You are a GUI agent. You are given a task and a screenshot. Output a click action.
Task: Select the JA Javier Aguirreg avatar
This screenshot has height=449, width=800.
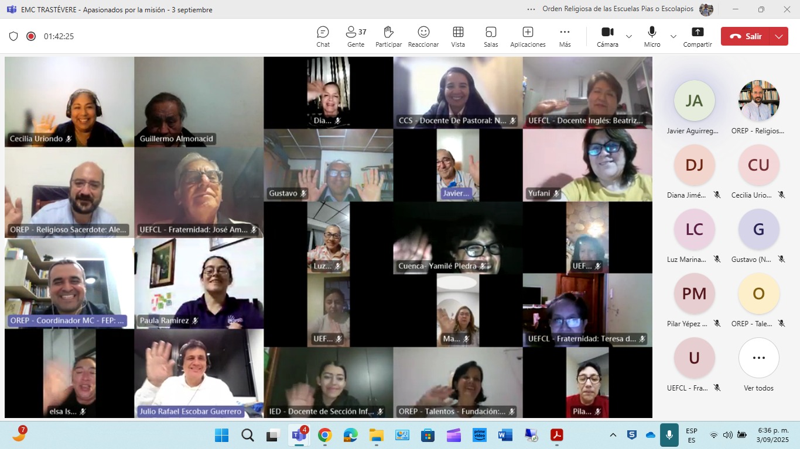tap(695, 101)
